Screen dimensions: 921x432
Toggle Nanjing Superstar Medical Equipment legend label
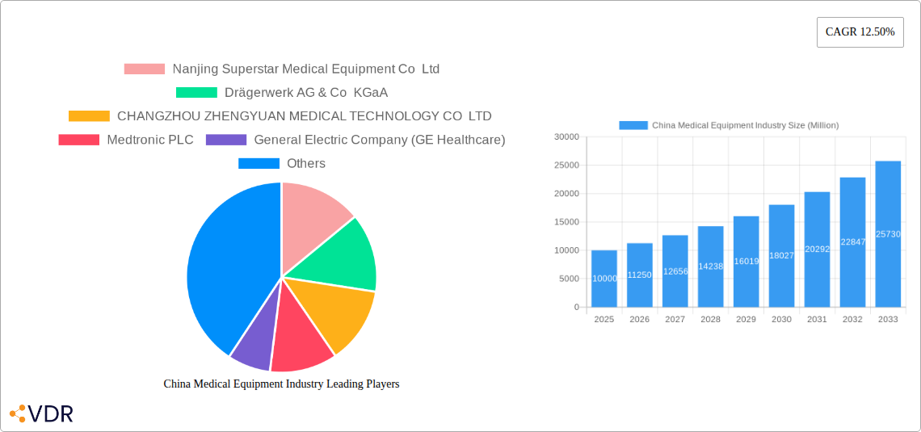coord(306,69)
